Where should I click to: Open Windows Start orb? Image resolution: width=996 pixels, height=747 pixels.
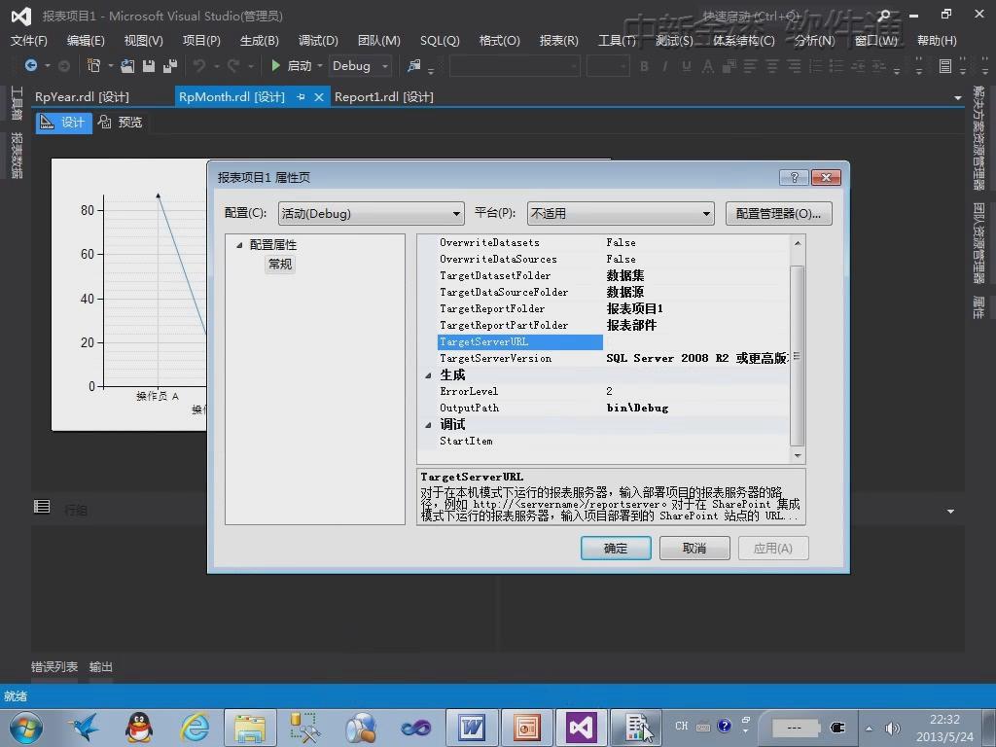(x=25, y=728)
